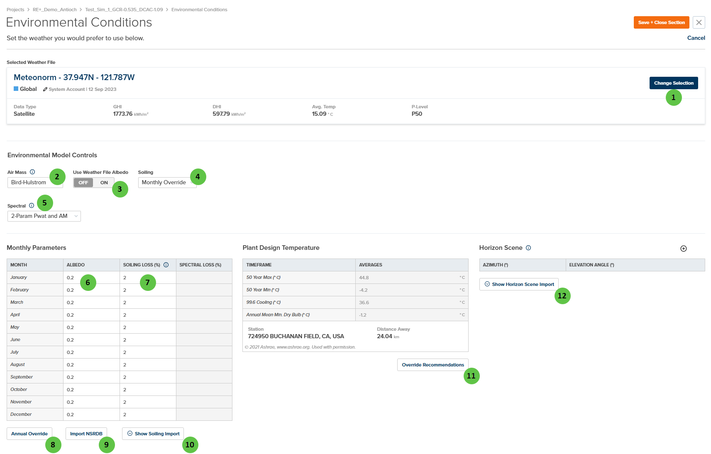Click station 724950 BUCHANAN FIELD text
Image resolution: width=711 pixels, height=454 pixels.
296,336
